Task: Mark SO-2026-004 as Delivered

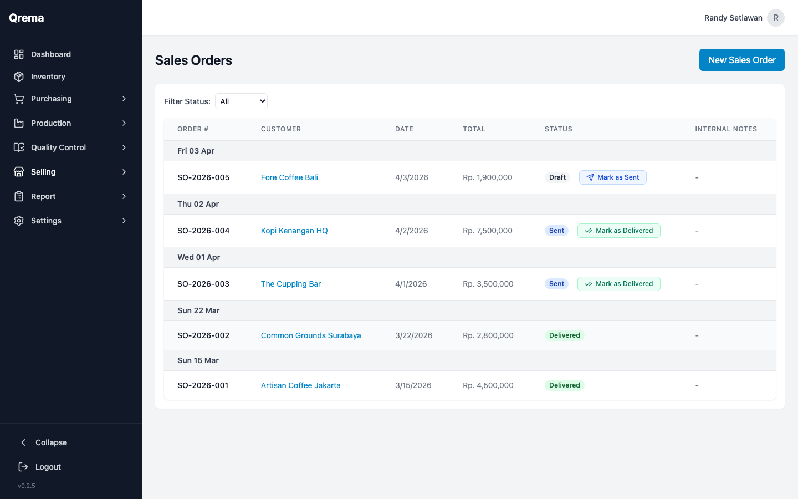Action: tap(618, 230)
